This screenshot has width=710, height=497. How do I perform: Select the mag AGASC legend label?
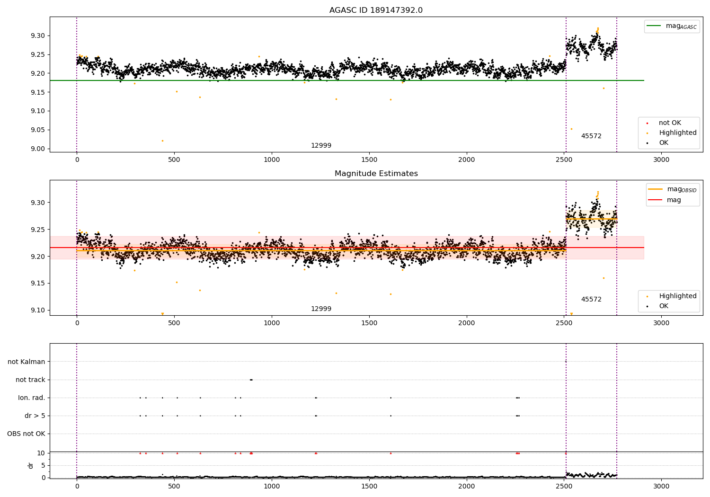tap(681, 27)
